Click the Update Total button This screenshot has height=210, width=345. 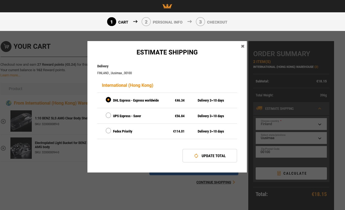210,156
